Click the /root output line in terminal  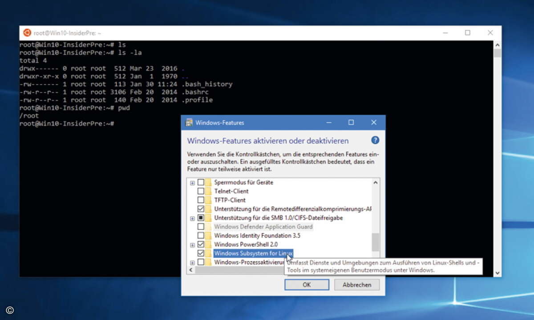click(29, 116)
